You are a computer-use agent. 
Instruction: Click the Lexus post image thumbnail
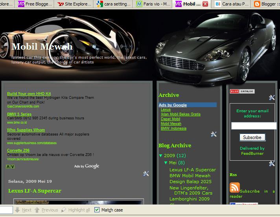point(79,201)
